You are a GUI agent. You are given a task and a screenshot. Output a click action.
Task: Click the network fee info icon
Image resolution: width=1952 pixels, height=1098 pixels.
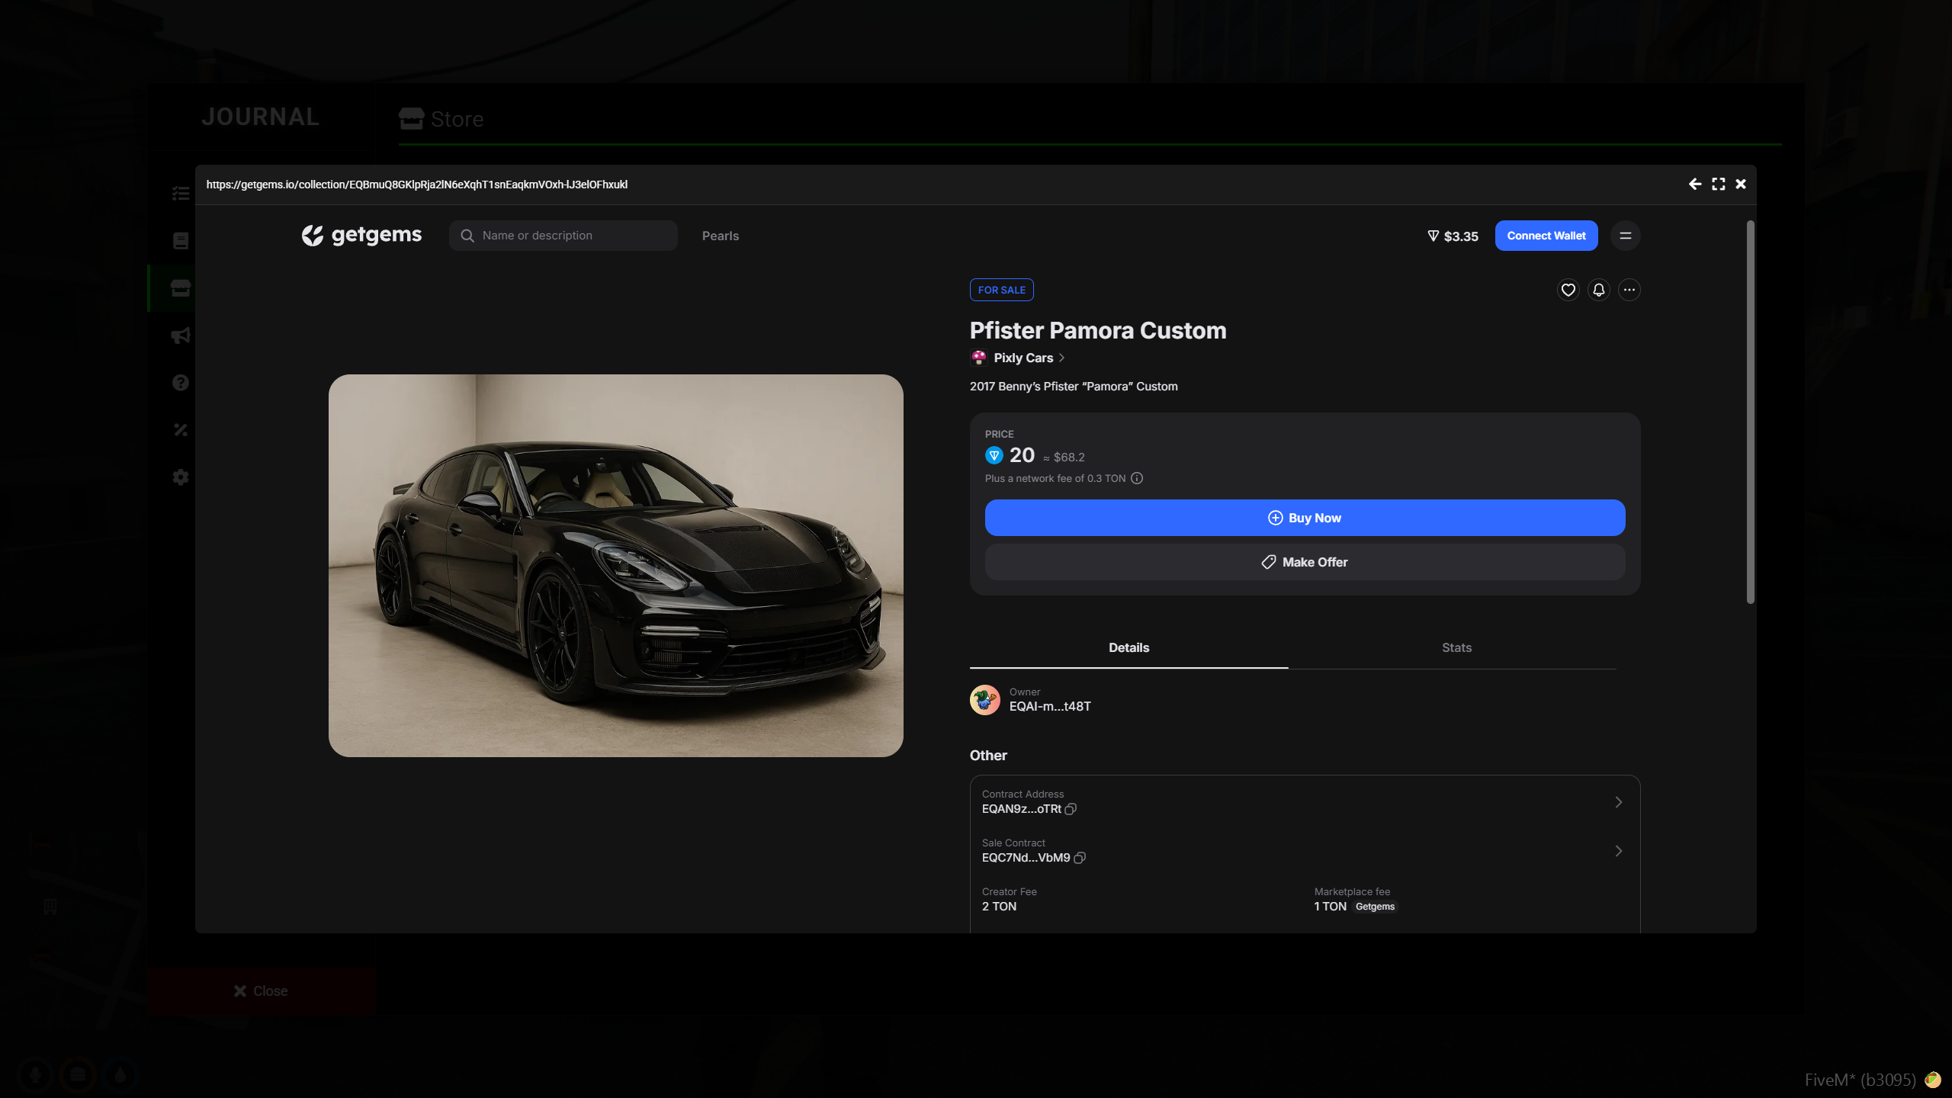tap(1137, 479)
